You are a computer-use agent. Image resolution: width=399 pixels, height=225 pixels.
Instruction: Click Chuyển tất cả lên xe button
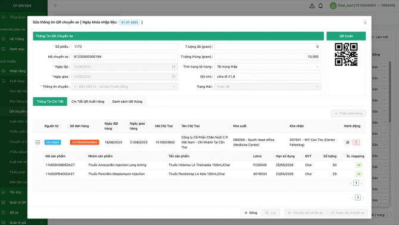click(306, 212)
